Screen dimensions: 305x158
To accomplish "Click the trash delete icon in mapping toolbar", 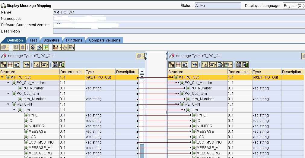I will [22, 47].
